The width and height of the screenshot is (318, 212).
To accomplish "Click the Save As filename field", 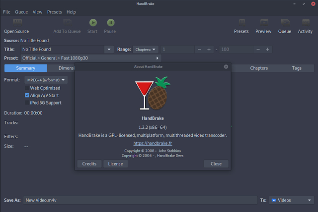I will [140, 200].
